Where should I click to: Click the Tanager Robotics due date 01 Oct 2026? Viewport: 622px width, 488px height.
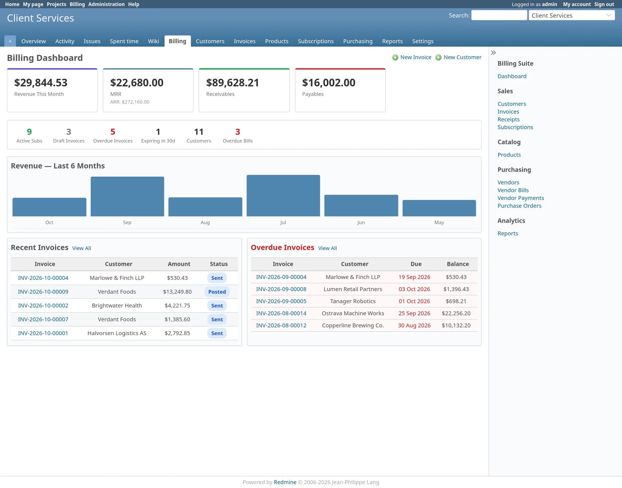pyautogui.click(x=414, y=301)
